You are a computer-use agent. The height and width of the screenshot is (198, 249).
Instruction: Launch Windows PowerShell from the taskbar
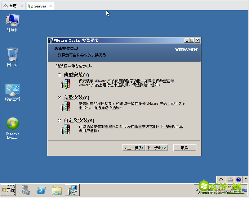(x=41, y=190)
